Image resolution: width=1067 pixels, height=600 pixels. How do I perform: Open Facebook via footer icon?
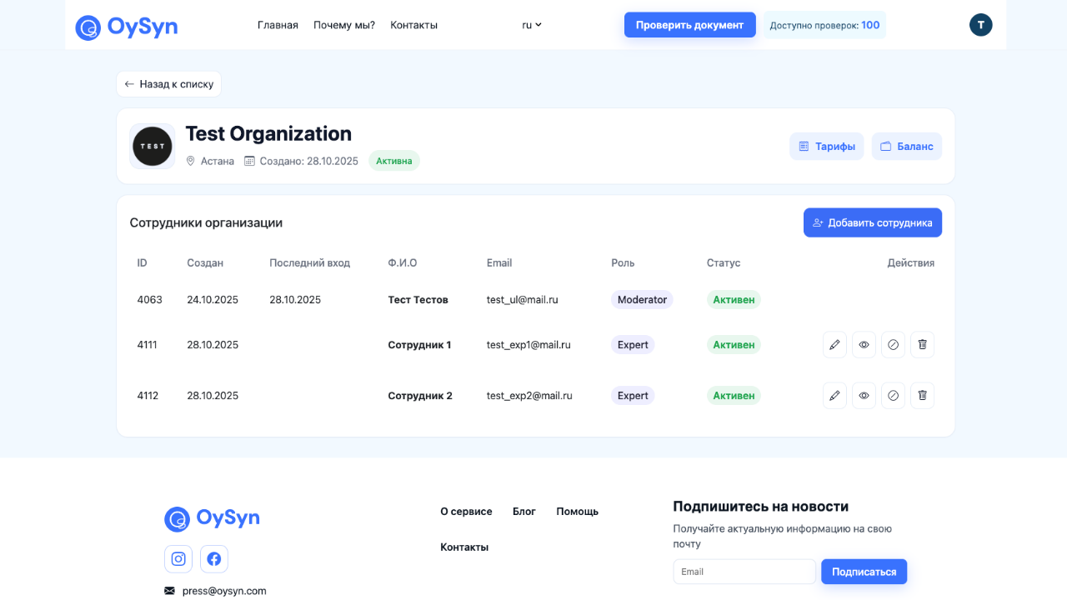tap(213, 558)
